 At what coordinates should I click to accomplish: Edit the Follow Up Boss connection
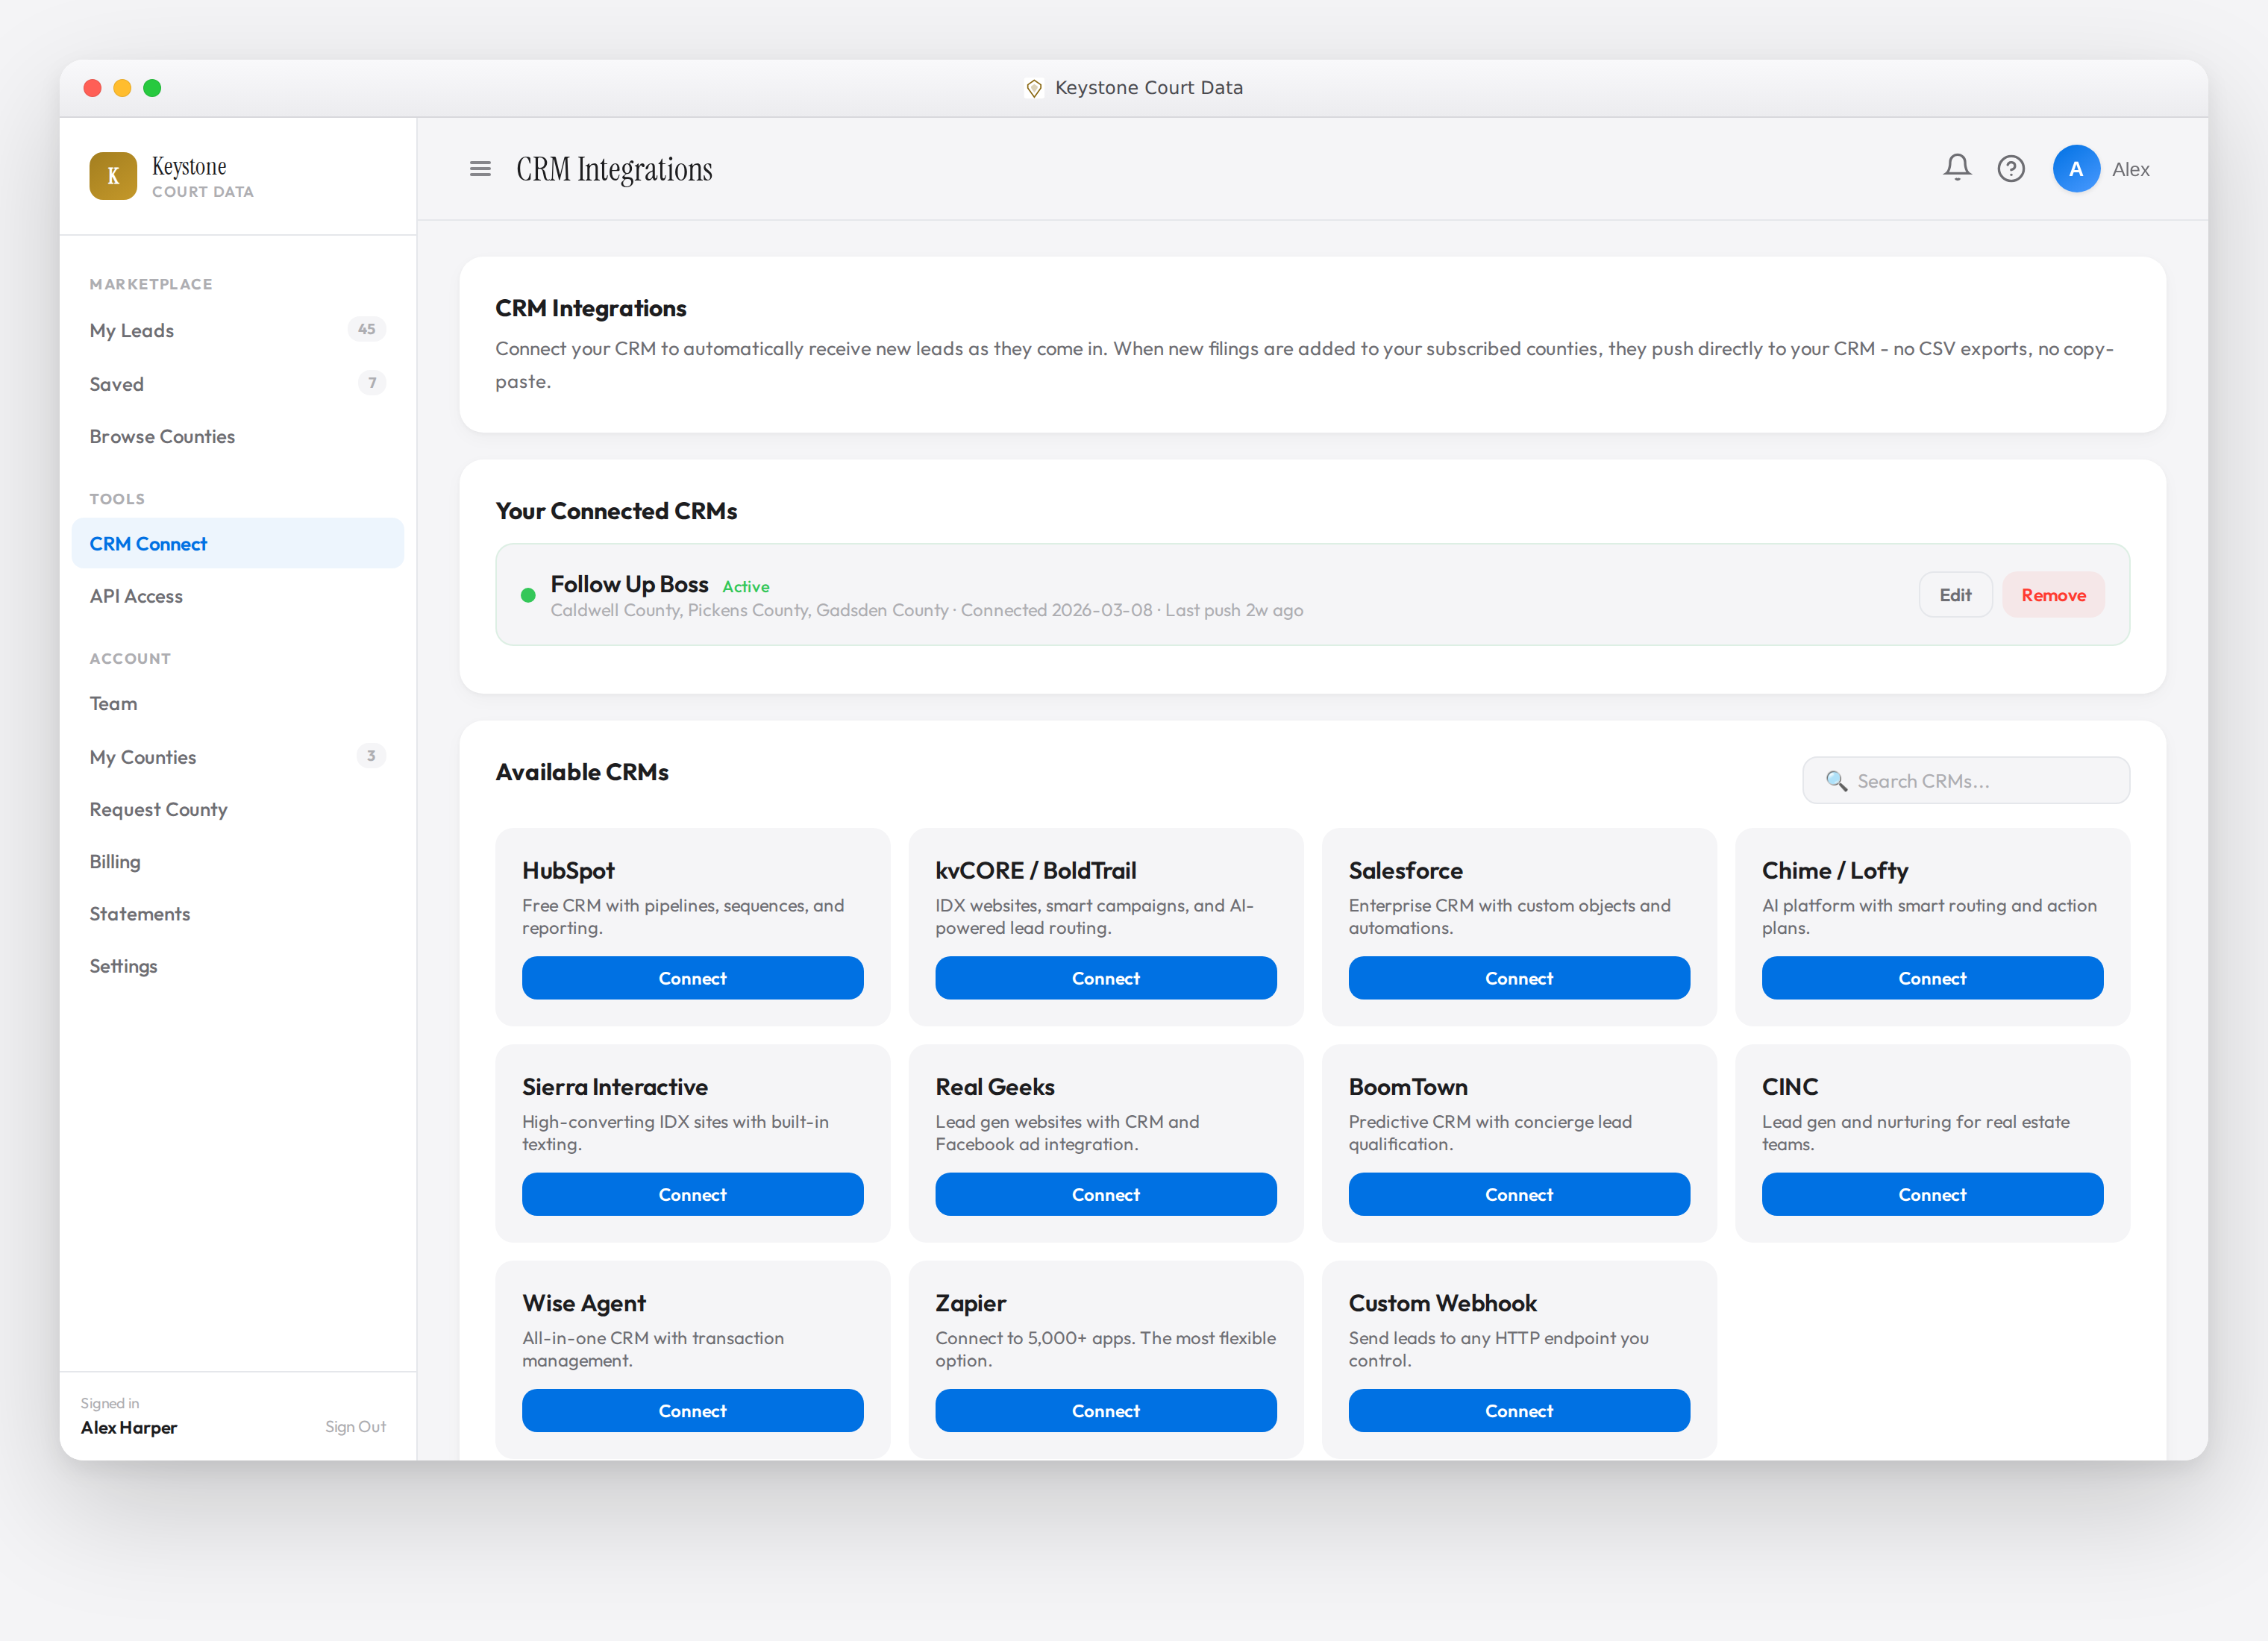coord(1955,595)
